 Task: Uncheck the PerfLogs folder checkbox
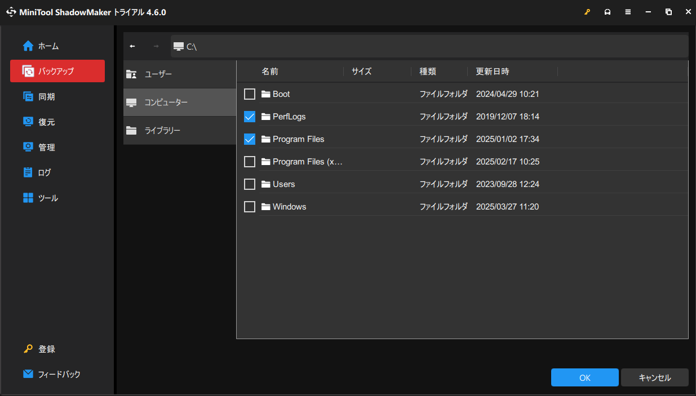(x=250, y=117)
